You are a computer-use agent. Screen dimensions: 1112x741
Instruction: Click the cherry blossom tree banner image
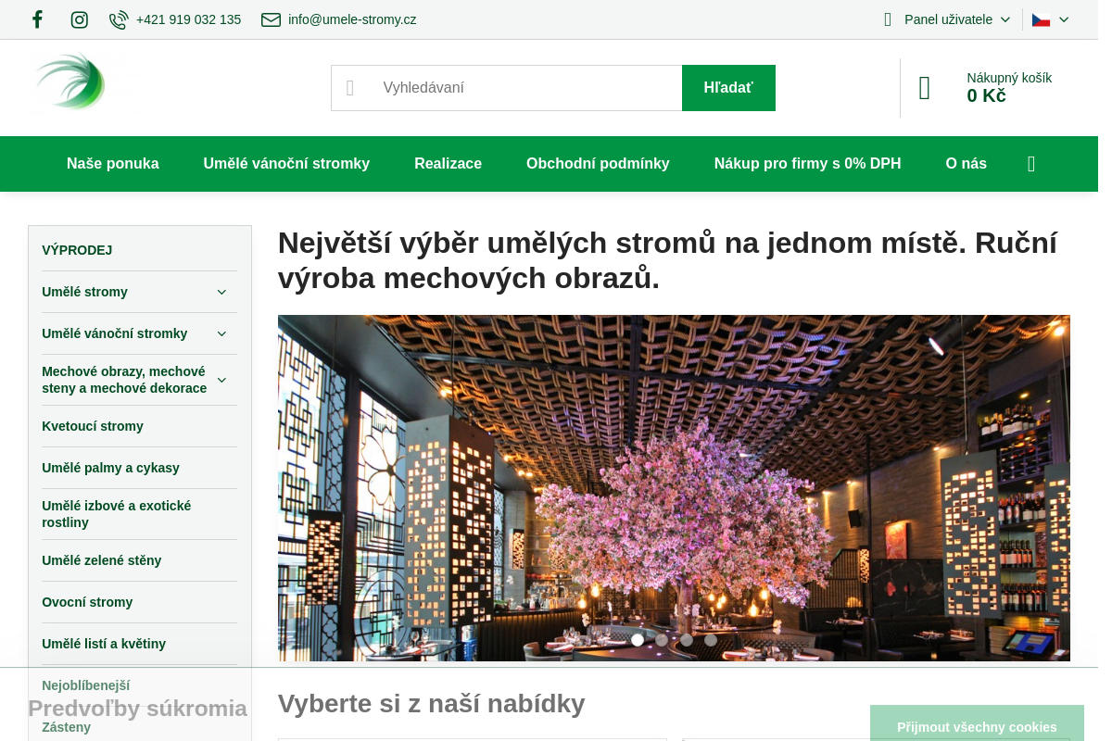[674, 488]
